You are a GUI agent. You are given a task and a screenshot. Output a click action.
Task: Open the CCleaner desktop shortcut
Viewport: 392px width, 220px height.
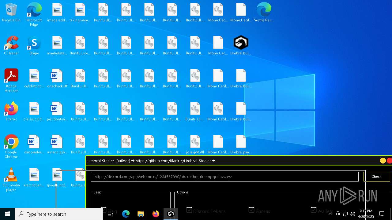click(11, 46)
